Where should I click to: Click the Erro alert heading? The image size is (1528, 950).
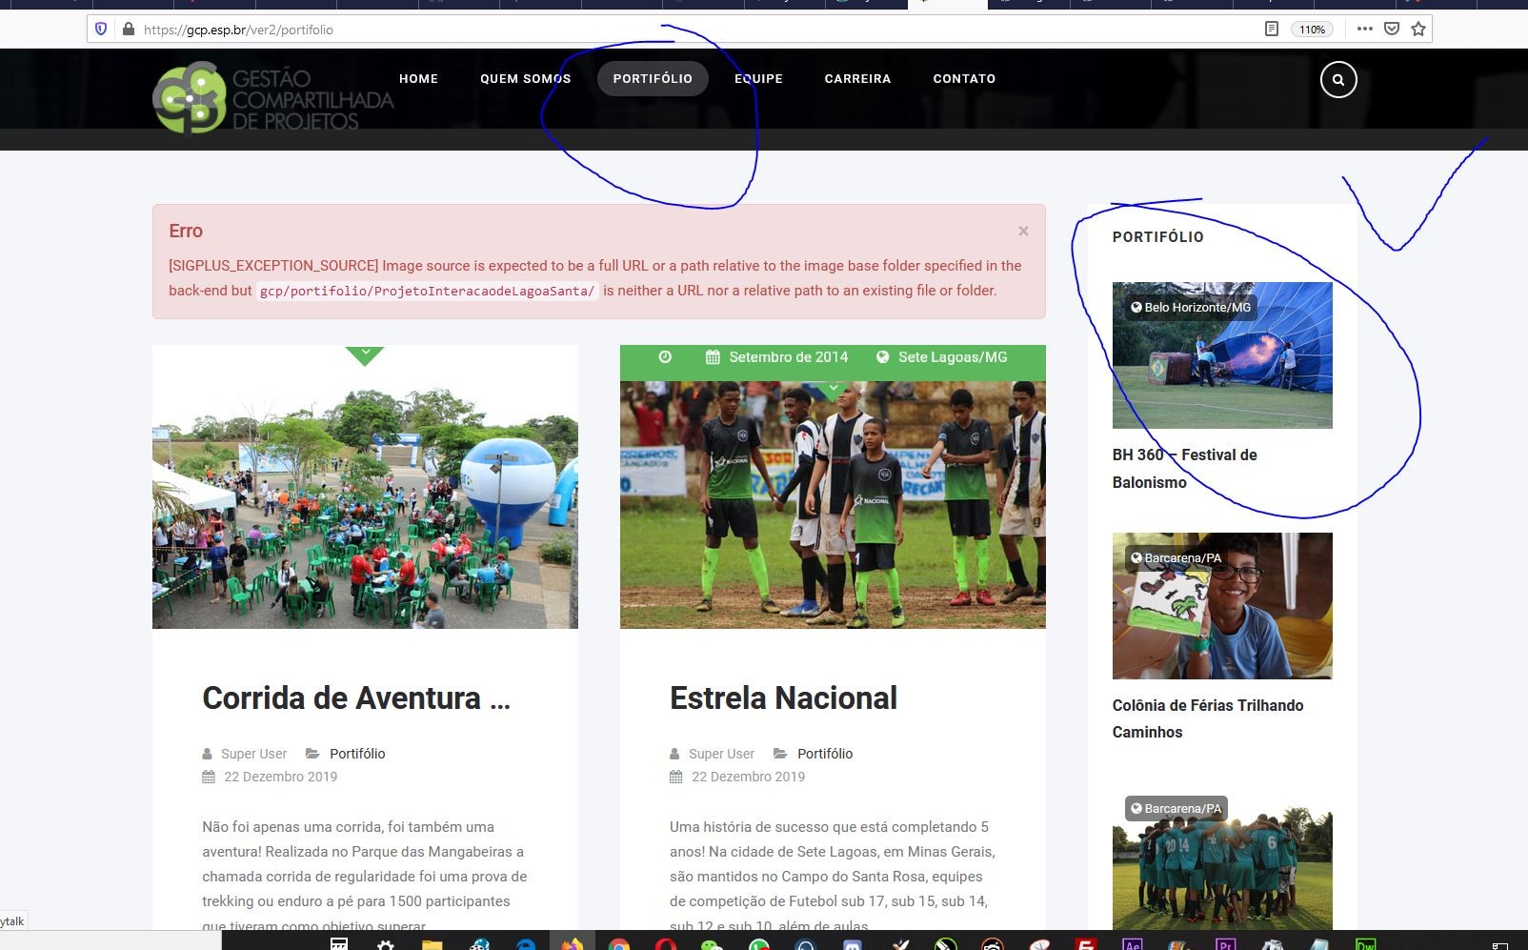click(186, 231)
